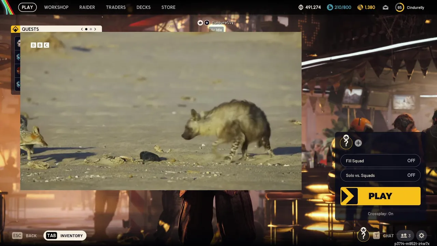Open the level 65 profile ring
This screenshot has height=246, width=437.
pyautogui.click(x=399, y=7)
